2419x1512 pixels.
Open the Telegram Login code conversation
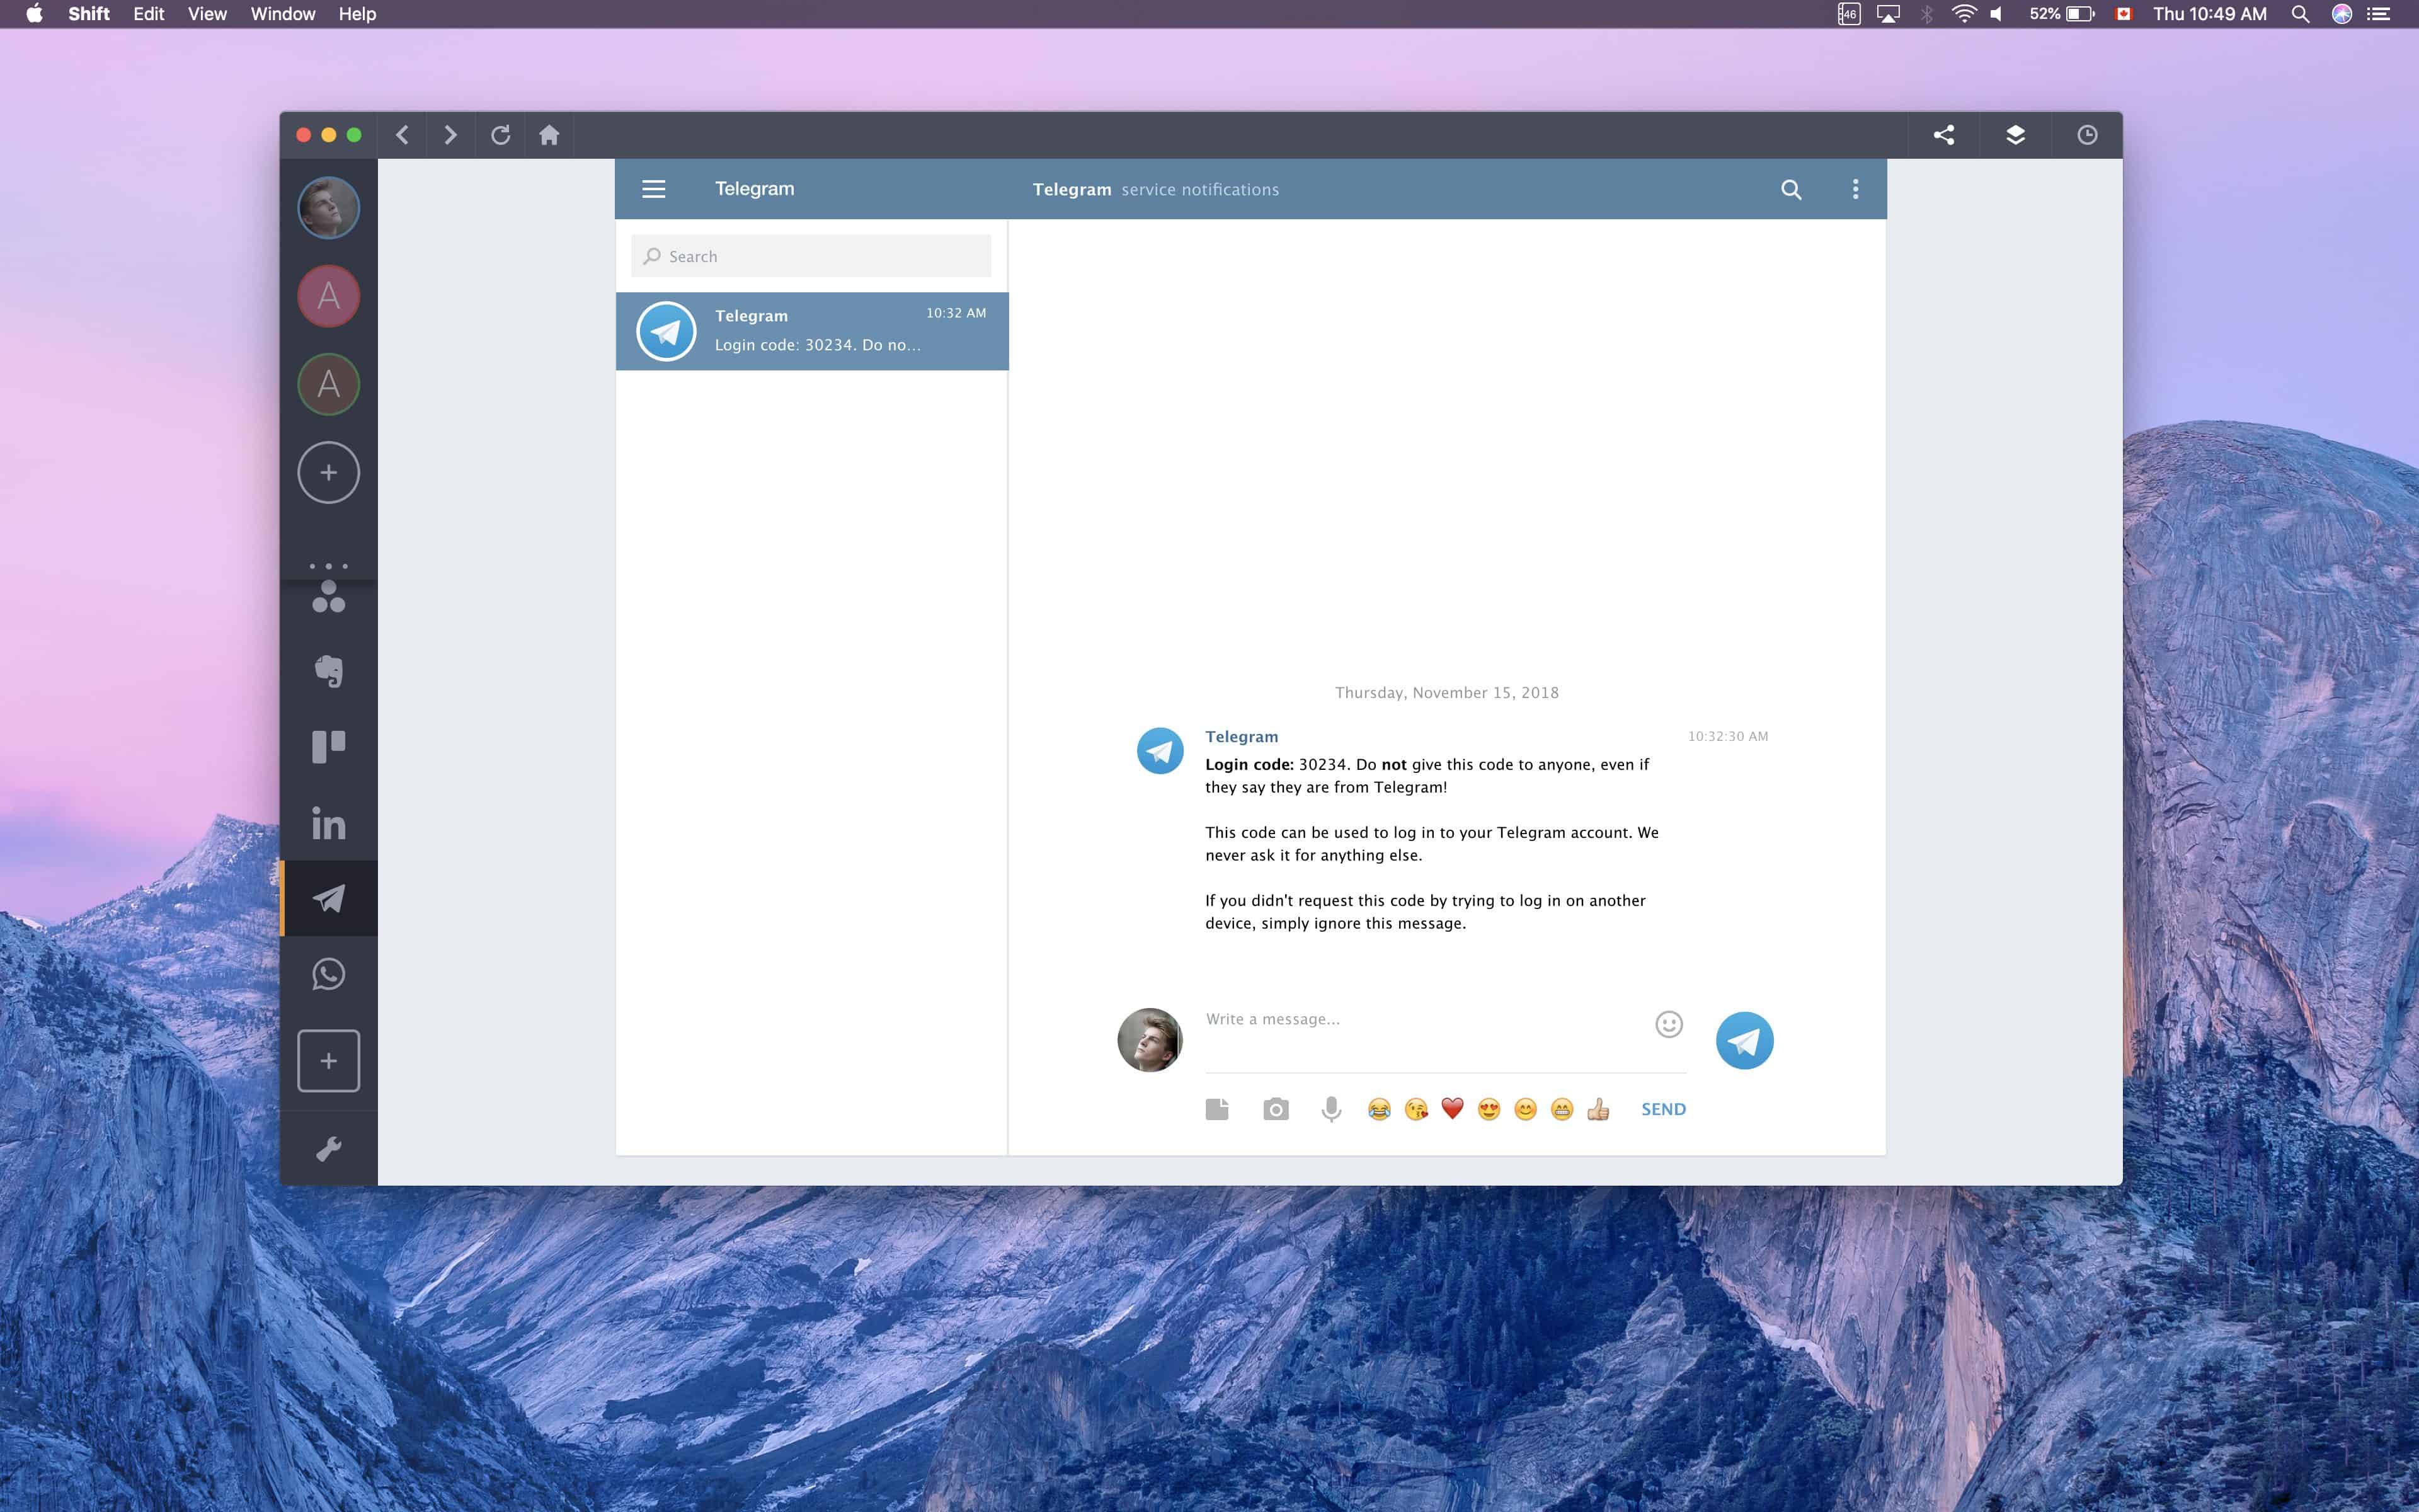811,331
